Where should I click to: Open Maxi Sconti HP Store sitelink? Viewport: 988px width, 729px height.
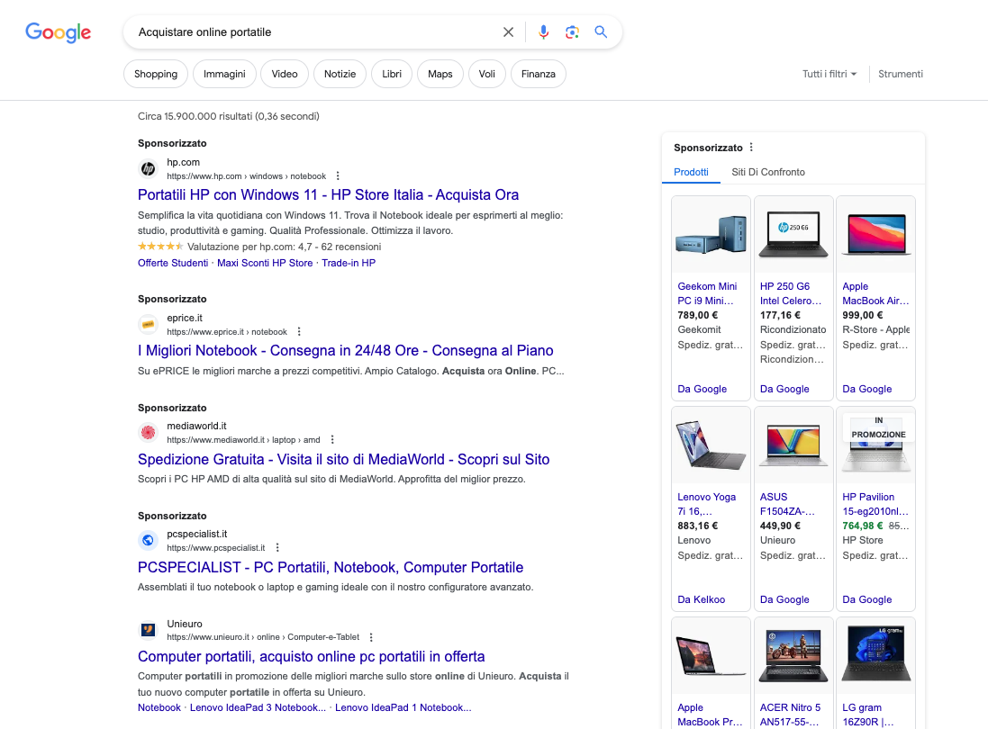265,263
